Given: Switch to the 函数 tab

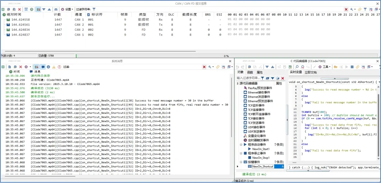Looking at the screenshot, I should tap(250, 72).
